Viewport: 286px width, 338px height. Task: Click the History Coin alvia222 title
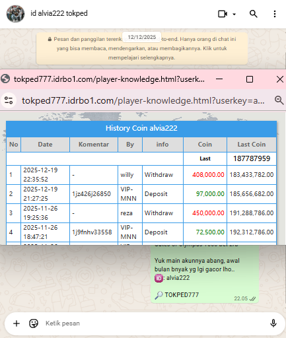coord(141,128)
